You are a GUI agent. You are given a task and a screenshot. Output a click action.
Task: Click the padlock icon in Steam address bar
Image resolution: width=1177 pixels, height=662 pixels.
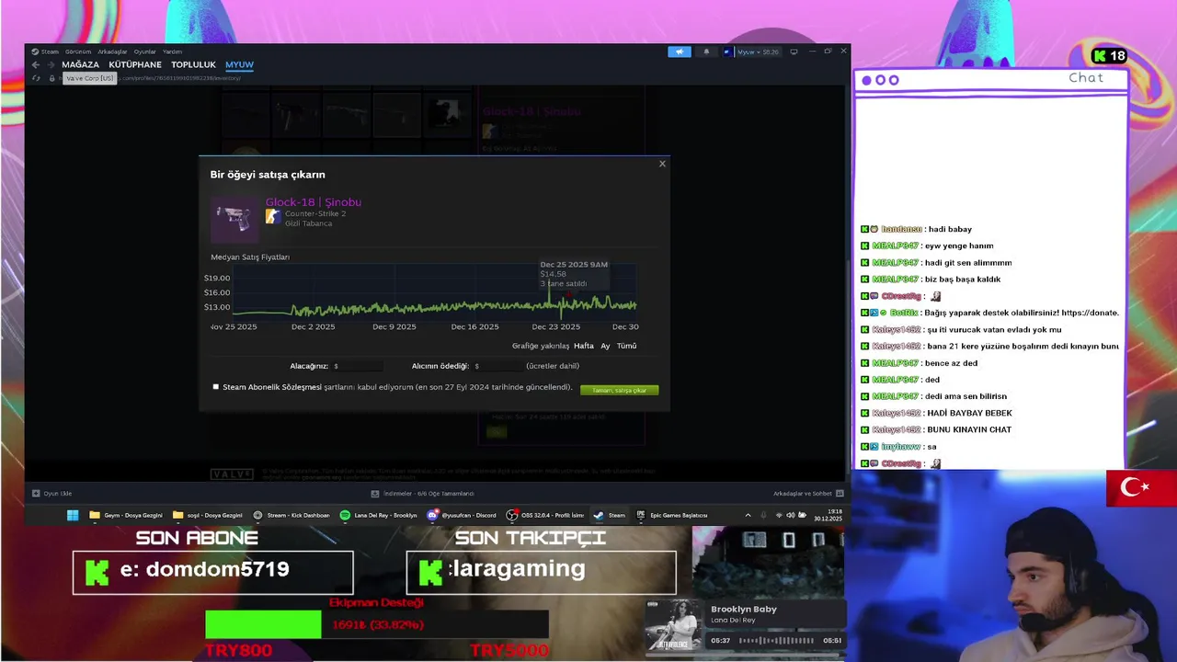[52, 78]
